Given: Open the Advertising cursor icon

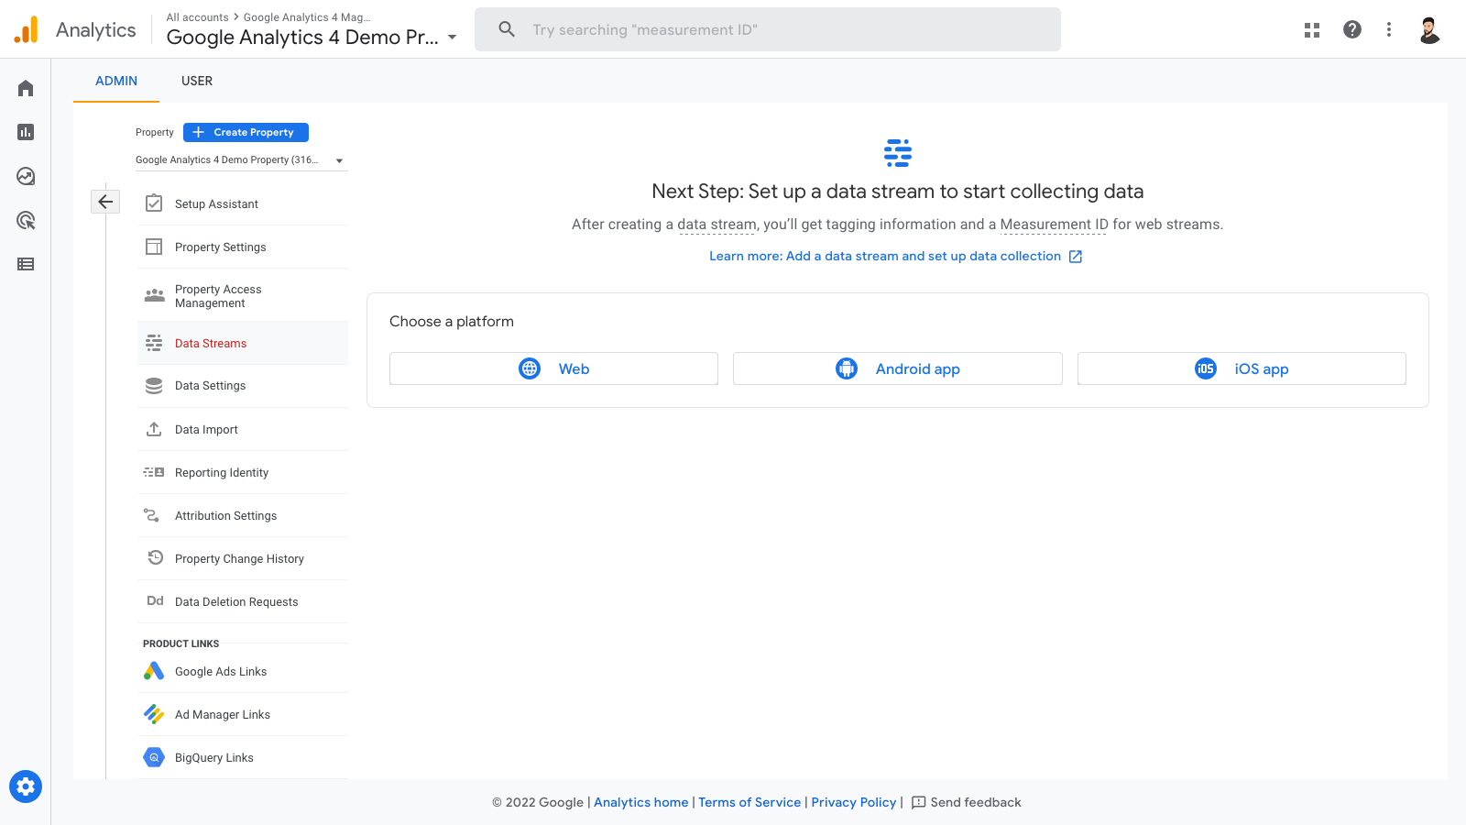Looking at the screenshot, I should [x=26, y=220].
